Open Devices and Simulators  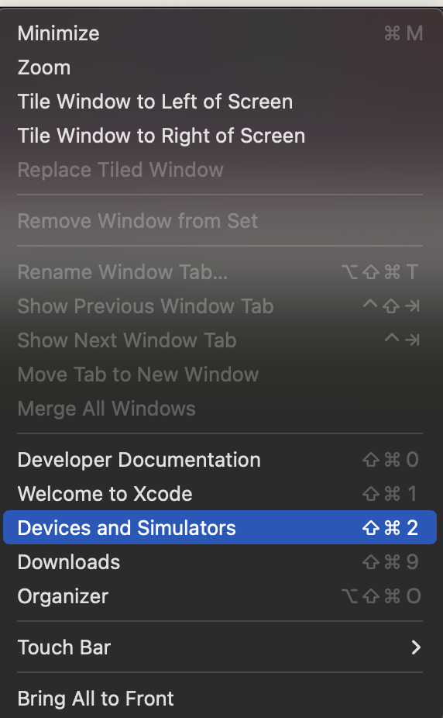click(x=220, y=527)
